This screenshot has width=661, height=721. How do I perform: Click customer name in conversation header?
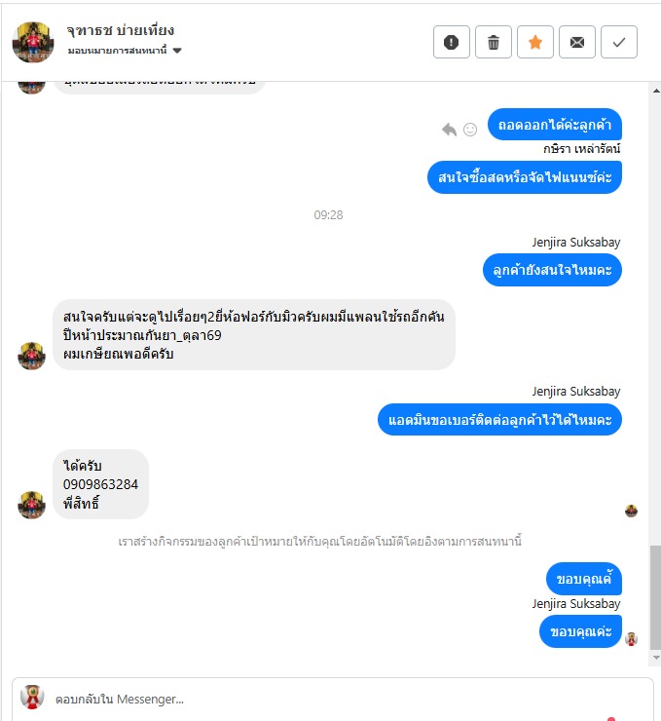coord(121,30)
